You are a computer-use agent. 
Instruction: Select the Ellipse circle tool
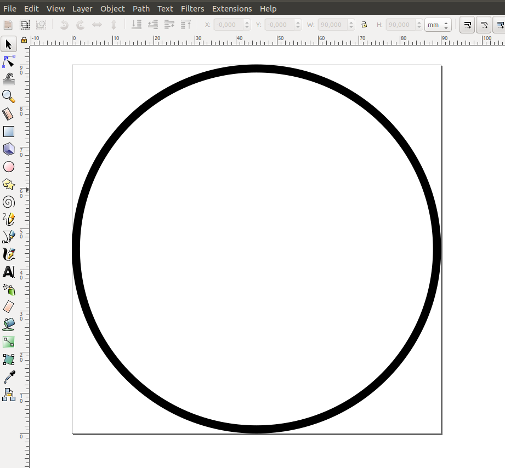pos(9,167)
